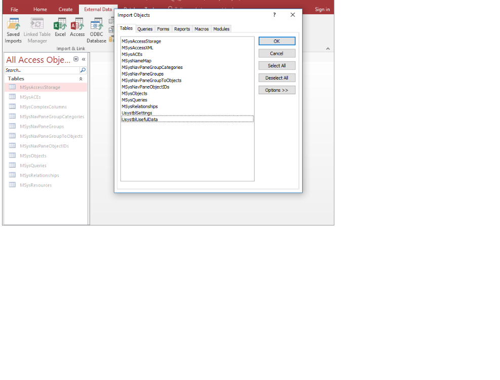Image resolution: width=500 pixels, height=380 pixels.
Task: Select MSysNavPaneObjectIDs in navigation pane
Action: pyautogui.click(x=46, y=146)
